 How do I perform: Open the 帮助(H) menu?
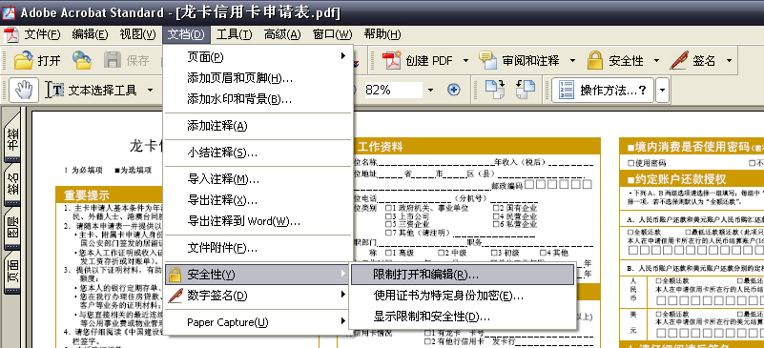tap(382, 34)
